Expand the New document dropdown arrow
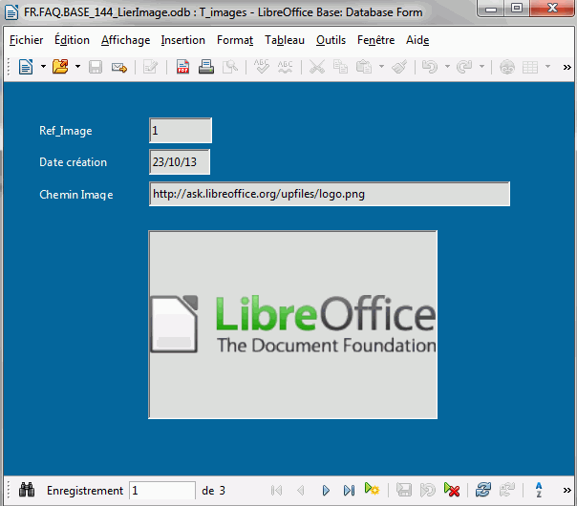 [43, 67]
